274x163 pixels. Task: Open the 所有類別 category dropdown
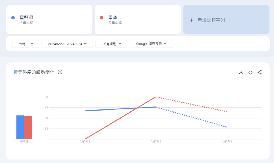point(111,44)
